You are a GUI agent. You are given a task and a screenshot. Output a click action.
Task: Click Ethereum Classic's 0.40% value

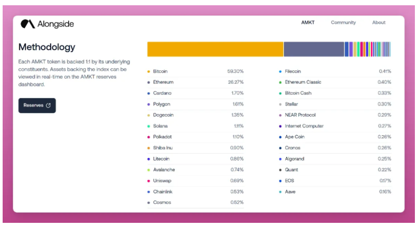point(384,82)
